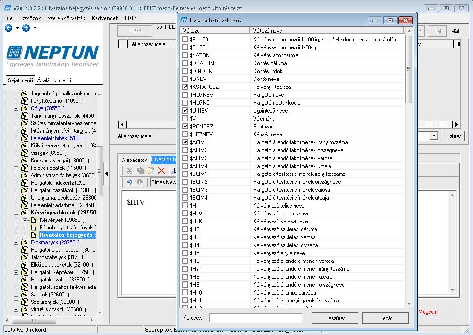The image size is (473, 335).
Task: Click the back navigation arrow icon
Action: tap(8, 28)
